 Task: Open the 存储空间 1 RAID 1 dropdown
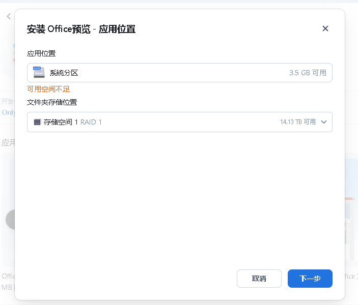[180, 122]
